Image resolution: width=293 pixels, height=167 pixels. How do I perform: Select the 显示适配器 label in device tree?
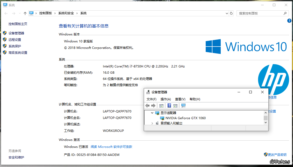tap(168, 113)
